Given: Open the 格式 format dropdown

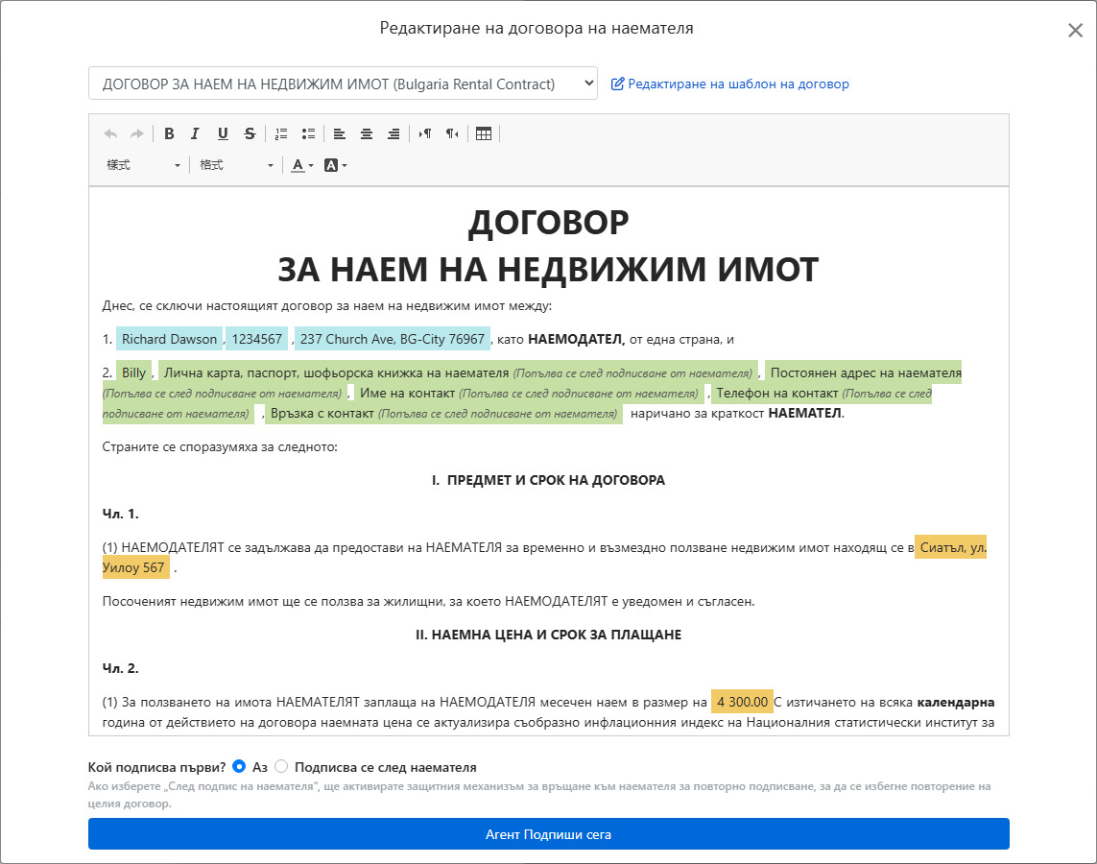Looking at the screenshot, I should tap(236, 165).
